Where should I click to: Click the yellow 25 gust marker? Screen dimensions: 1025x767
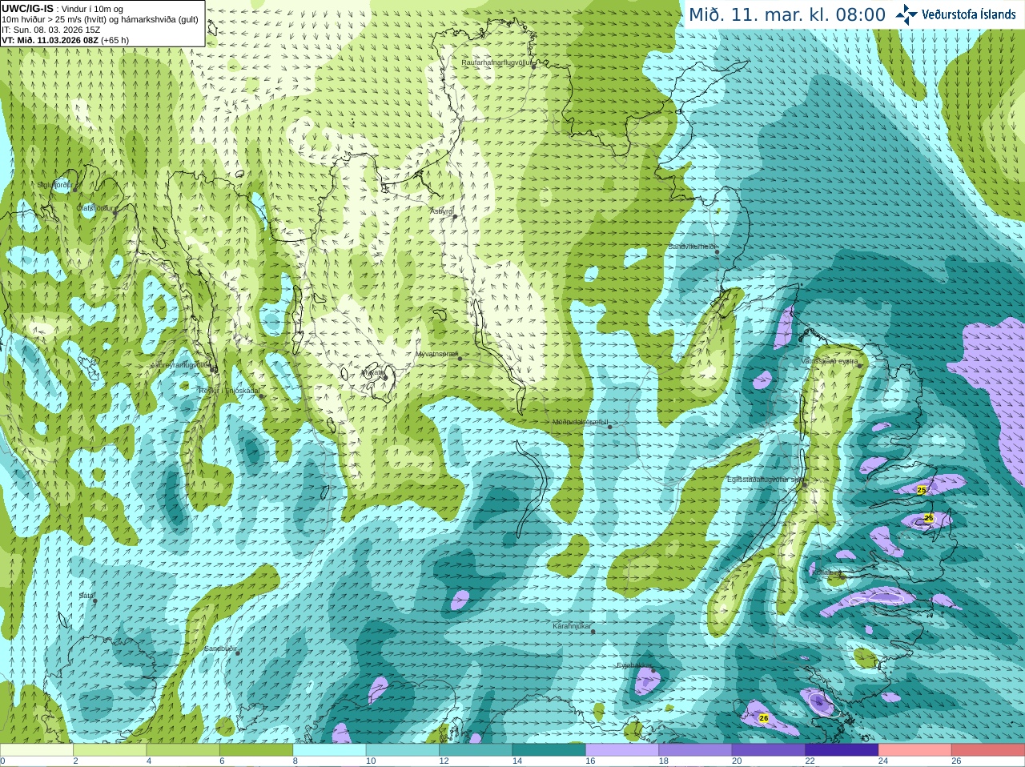point(921,490)
